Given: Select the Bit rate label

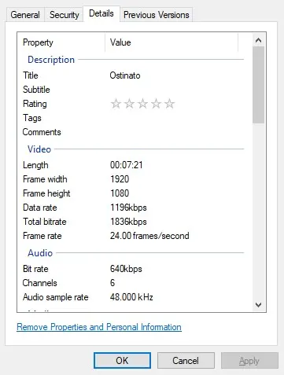Looking at the screenshot, I should click(x=35, y=269).
